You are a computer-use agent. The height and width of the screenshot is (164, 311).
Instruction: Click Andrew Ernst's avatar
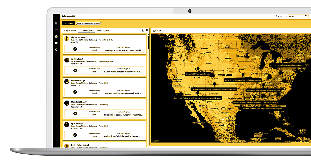67,60
